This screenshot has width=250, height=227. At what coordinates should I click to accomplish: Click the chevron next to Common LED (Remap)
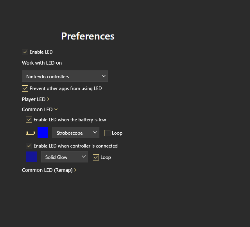pos(75,170)
